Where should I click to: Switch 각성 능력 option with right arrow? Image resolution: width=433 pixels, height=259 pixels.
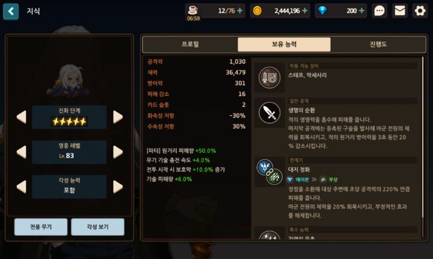[x=118, y=187]
